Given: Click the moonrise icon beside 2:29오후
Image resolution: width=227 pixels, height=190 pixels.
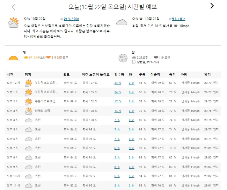Looking at the screenshot, I should pyautogui.click(x=134, y=57).
